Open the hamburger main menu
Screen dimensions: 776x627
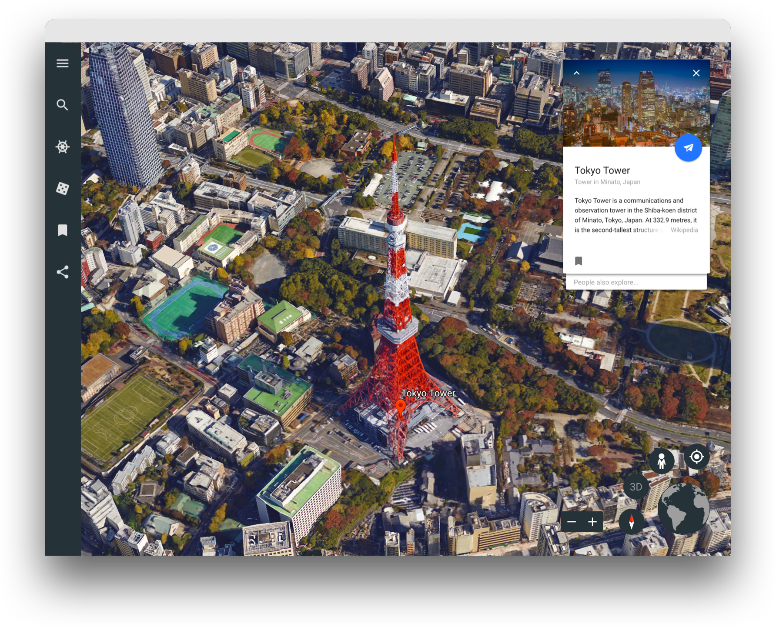pos(62,63)
